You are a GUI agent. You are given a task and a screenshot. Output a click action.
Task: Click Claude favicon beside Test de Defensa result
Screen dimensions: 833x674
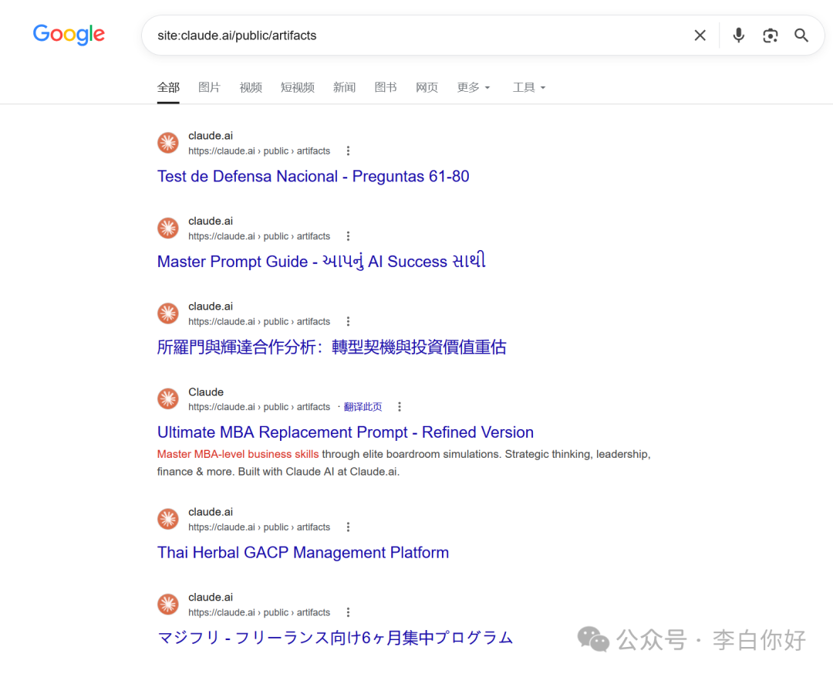[x=168, y=143]
